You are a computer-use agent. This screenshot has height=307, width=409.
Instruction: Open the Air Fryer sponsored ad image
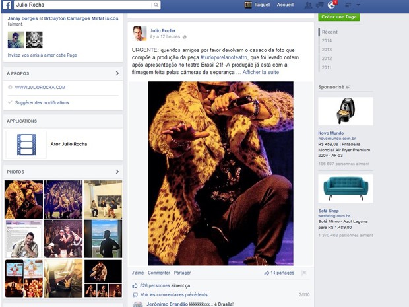[x=345, y=112]
